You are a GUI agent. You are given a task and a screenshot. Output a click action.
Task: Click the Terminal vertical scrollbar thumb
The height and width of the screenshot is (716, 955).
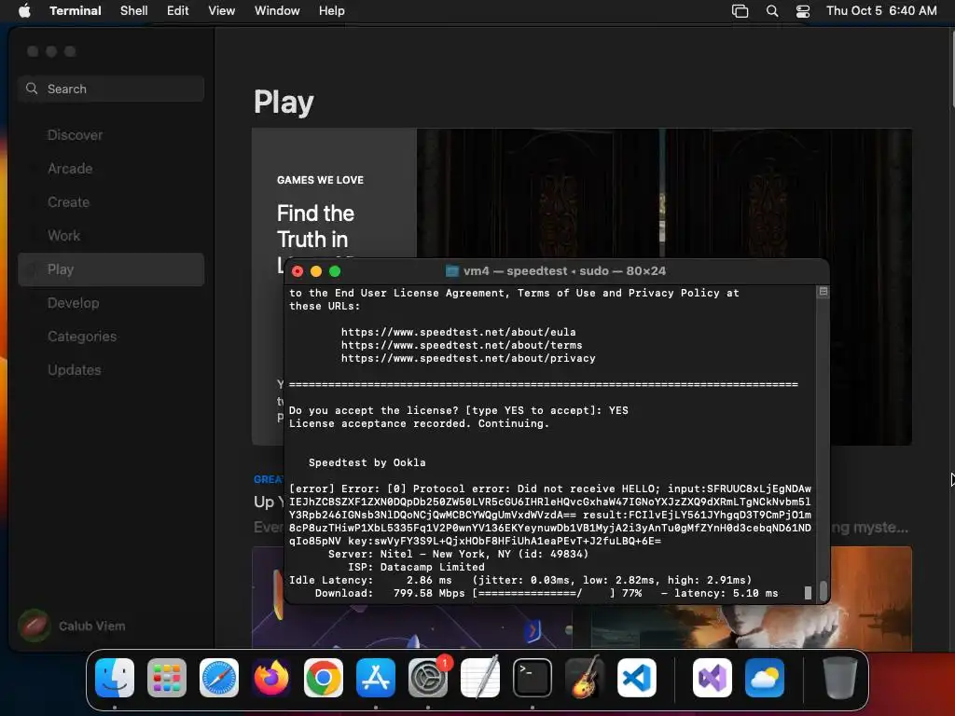click(x=823, y=590)
